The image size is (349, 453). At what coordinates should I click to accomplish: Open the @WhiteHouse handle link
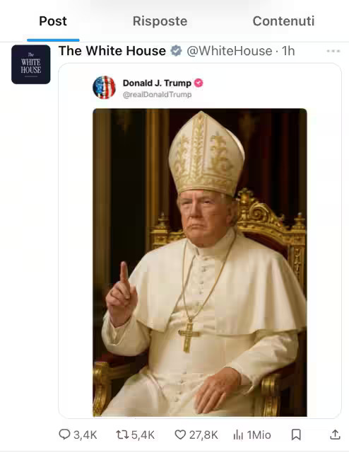(230, 51)
